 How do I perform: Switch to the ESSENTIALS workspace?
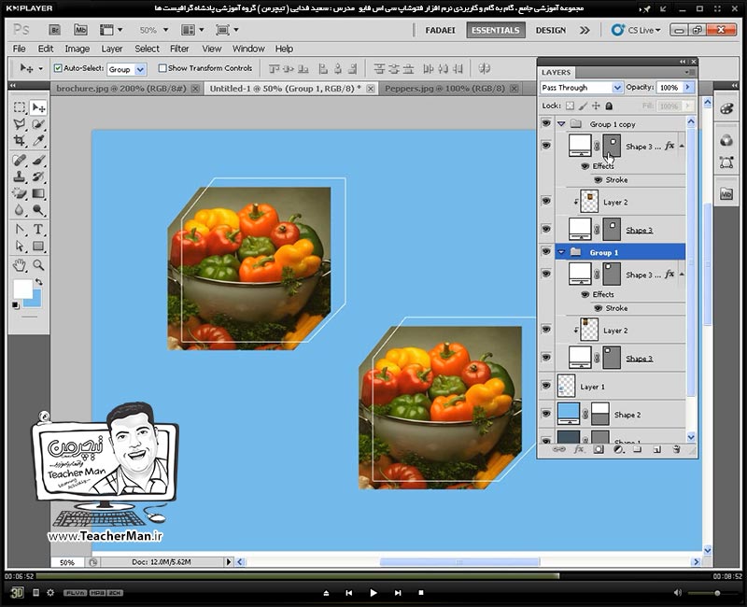click(x=496, y=30)
